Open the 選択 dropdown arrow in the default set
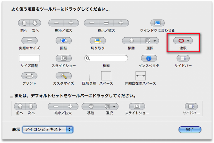The height and width of the screenshot is (143, 214). pyautogui.click(x=114, y=106)
